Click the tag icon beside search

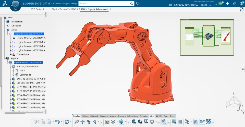coord(138,4)
